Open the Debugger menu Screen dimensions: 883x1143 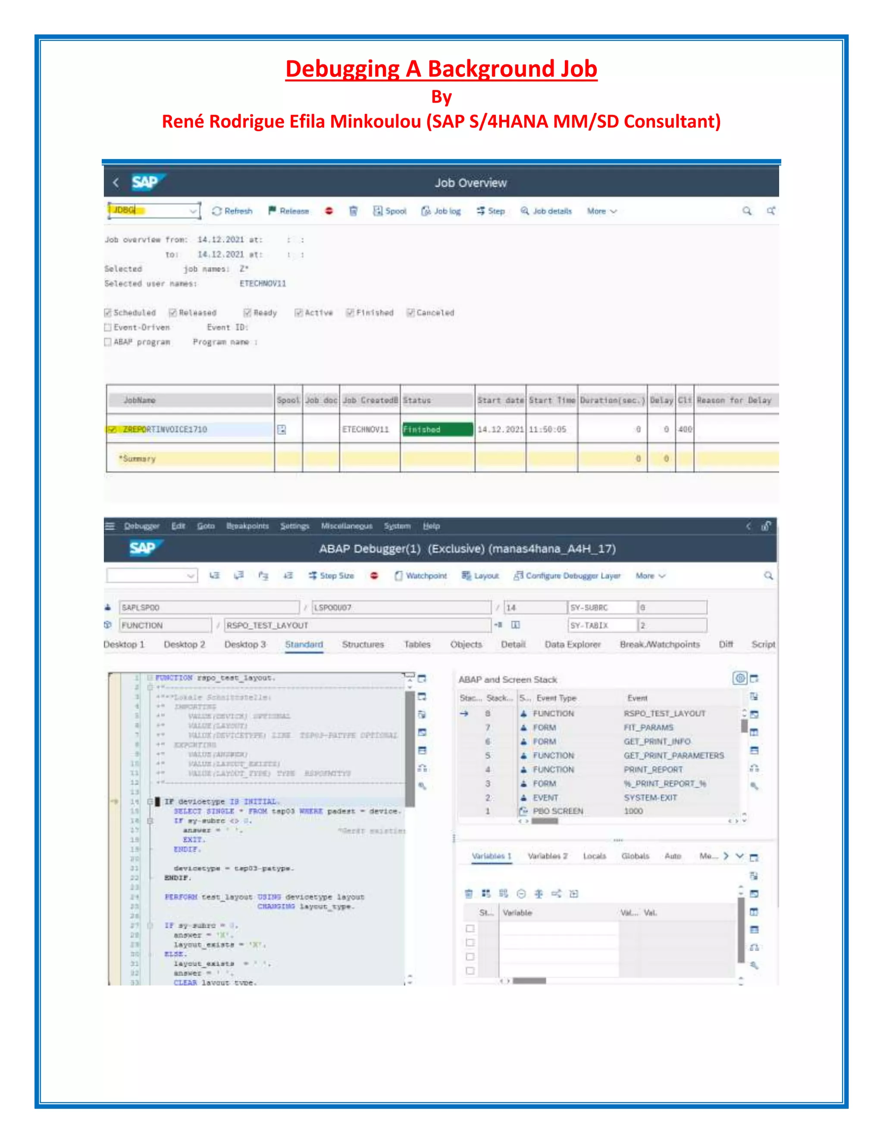(142, 526)
